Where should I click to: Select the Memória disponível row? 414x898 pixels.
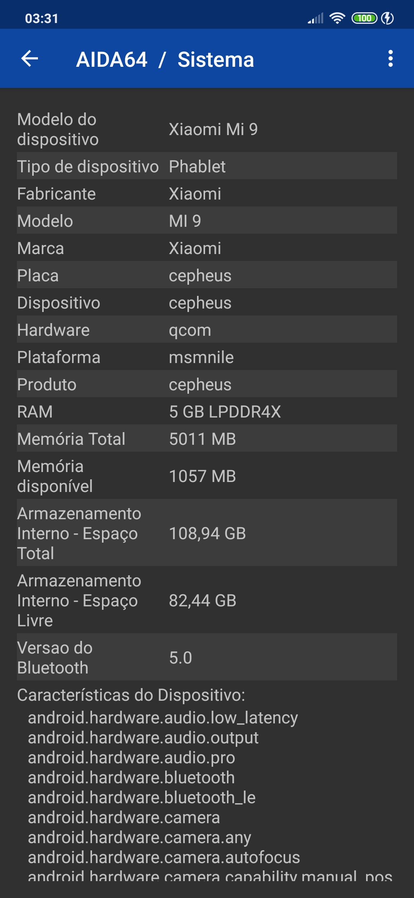tap(207, 476)
